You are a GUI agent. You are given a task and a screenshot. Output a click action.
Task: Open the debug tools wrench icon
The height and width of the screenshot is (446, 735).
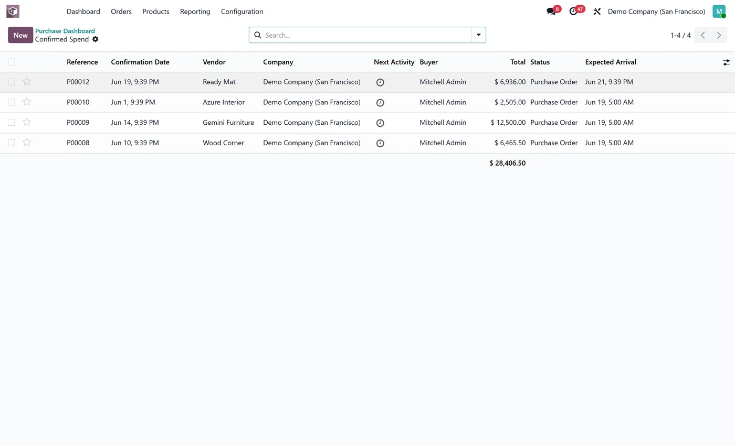pyautogui.click(x=597, y=12)
